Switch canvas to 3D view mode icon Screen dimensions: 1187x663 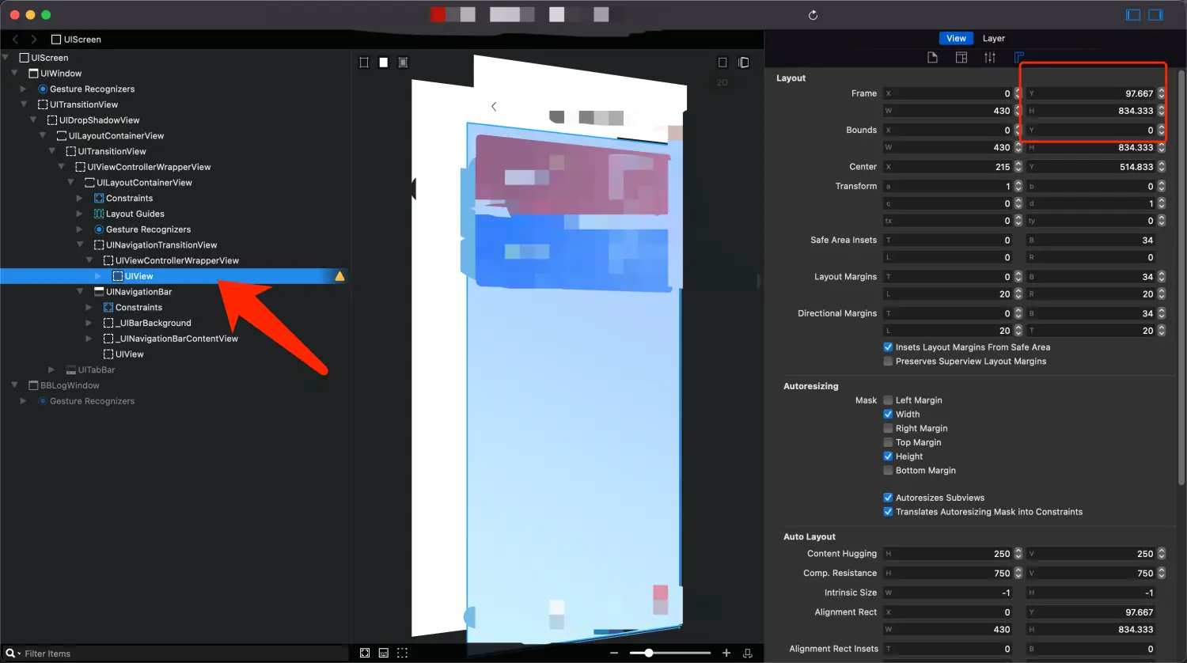tap(743, 63)
